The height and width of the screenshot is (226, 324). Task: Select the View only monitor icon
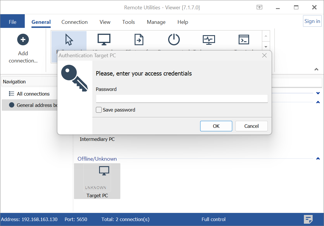point(104,40)
